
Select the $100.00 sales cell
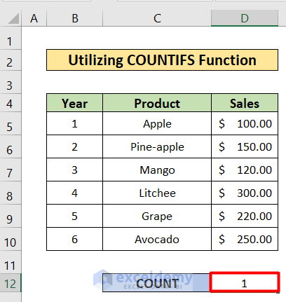[x=245, y=123]
